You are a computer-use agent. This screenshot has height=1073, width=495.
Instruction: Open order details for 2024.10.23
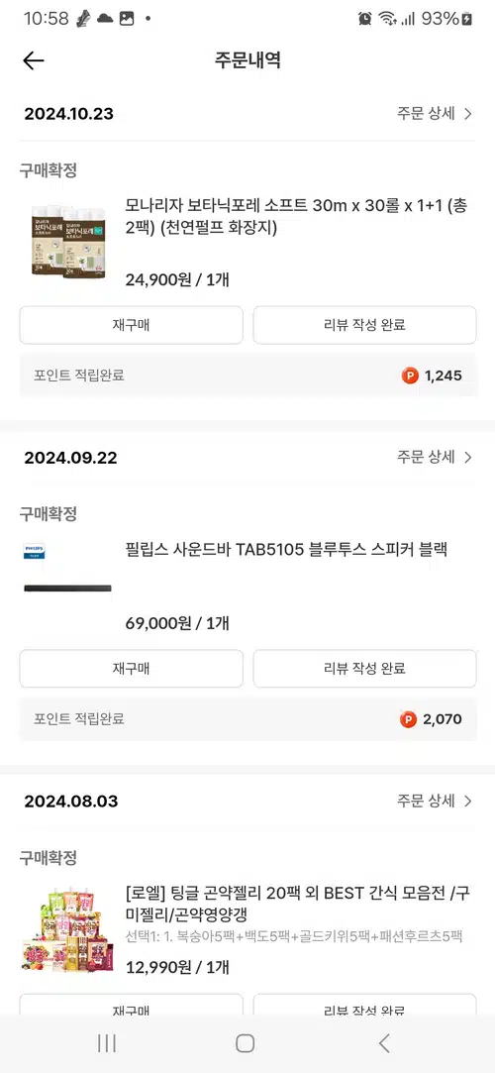point(435,114)
